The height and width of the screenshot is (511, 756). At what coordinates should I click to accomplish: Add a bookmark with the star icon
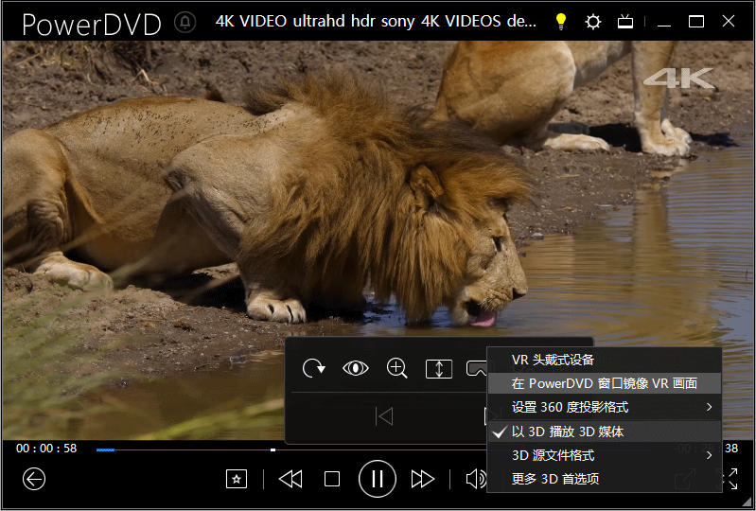click(x=237, y=479)
